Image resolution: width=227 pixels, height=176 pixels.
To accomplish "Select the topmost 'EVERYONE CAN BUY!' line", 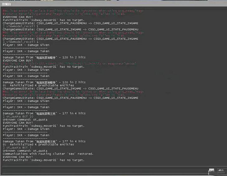I will point(18,17).
